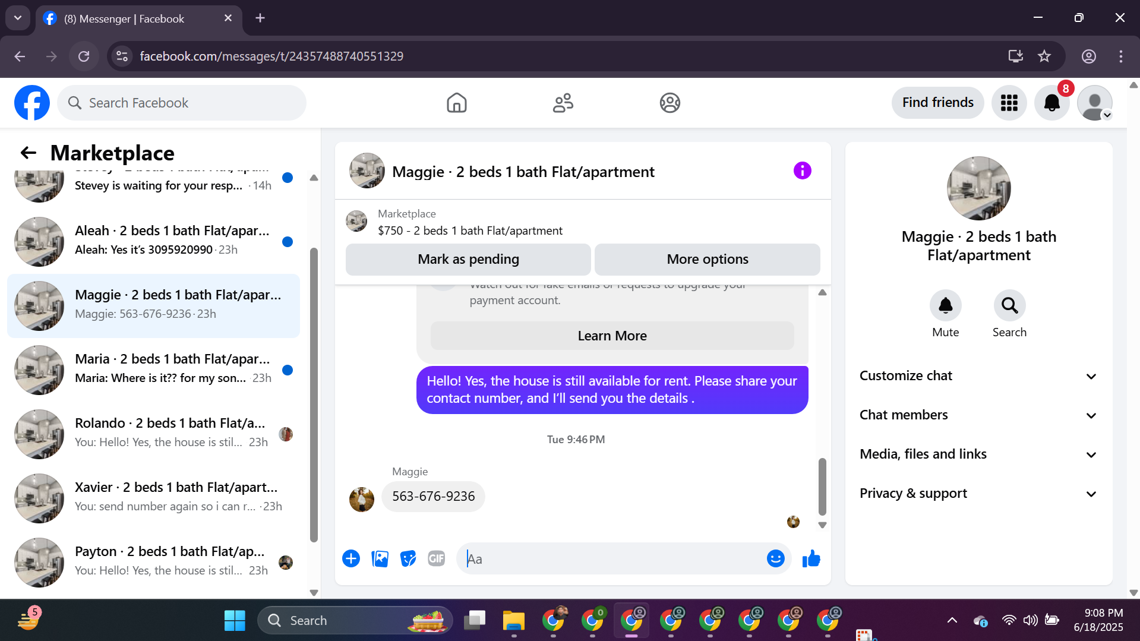The height and width of the screenshot is (641, 1140).
Task: Open the Wi-Fi icon in system tray
Action: click(1008, 620)
